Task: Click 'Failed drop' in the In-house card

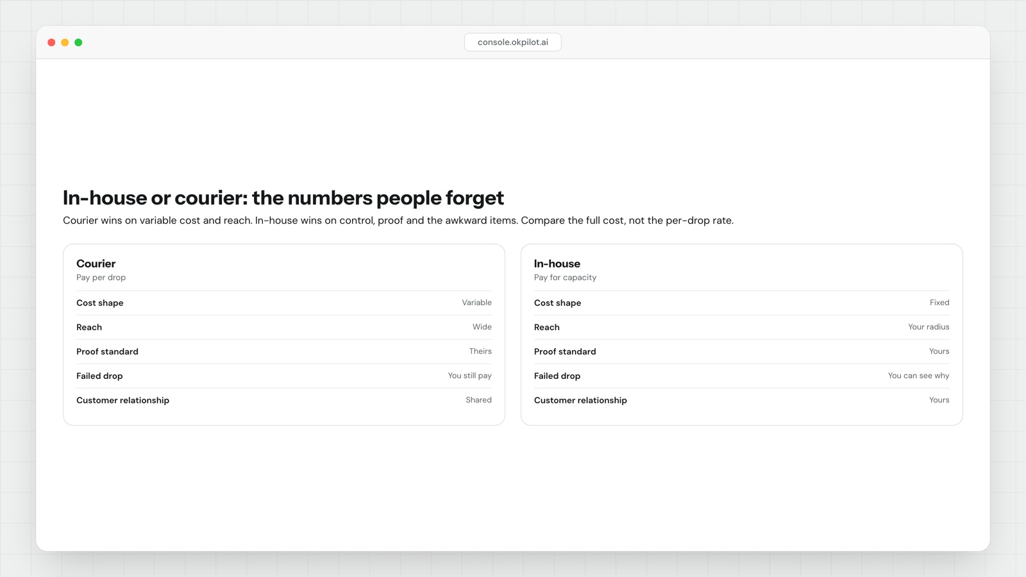Action: click(x=557, y=376)
